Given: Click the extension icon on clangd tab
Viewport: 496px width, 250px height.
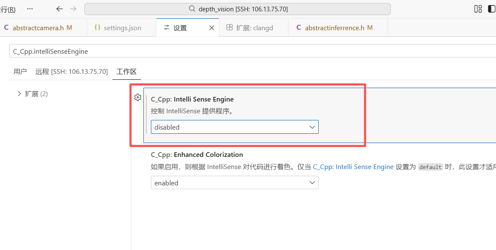Looking at the screenshot, I should (230, 28).
